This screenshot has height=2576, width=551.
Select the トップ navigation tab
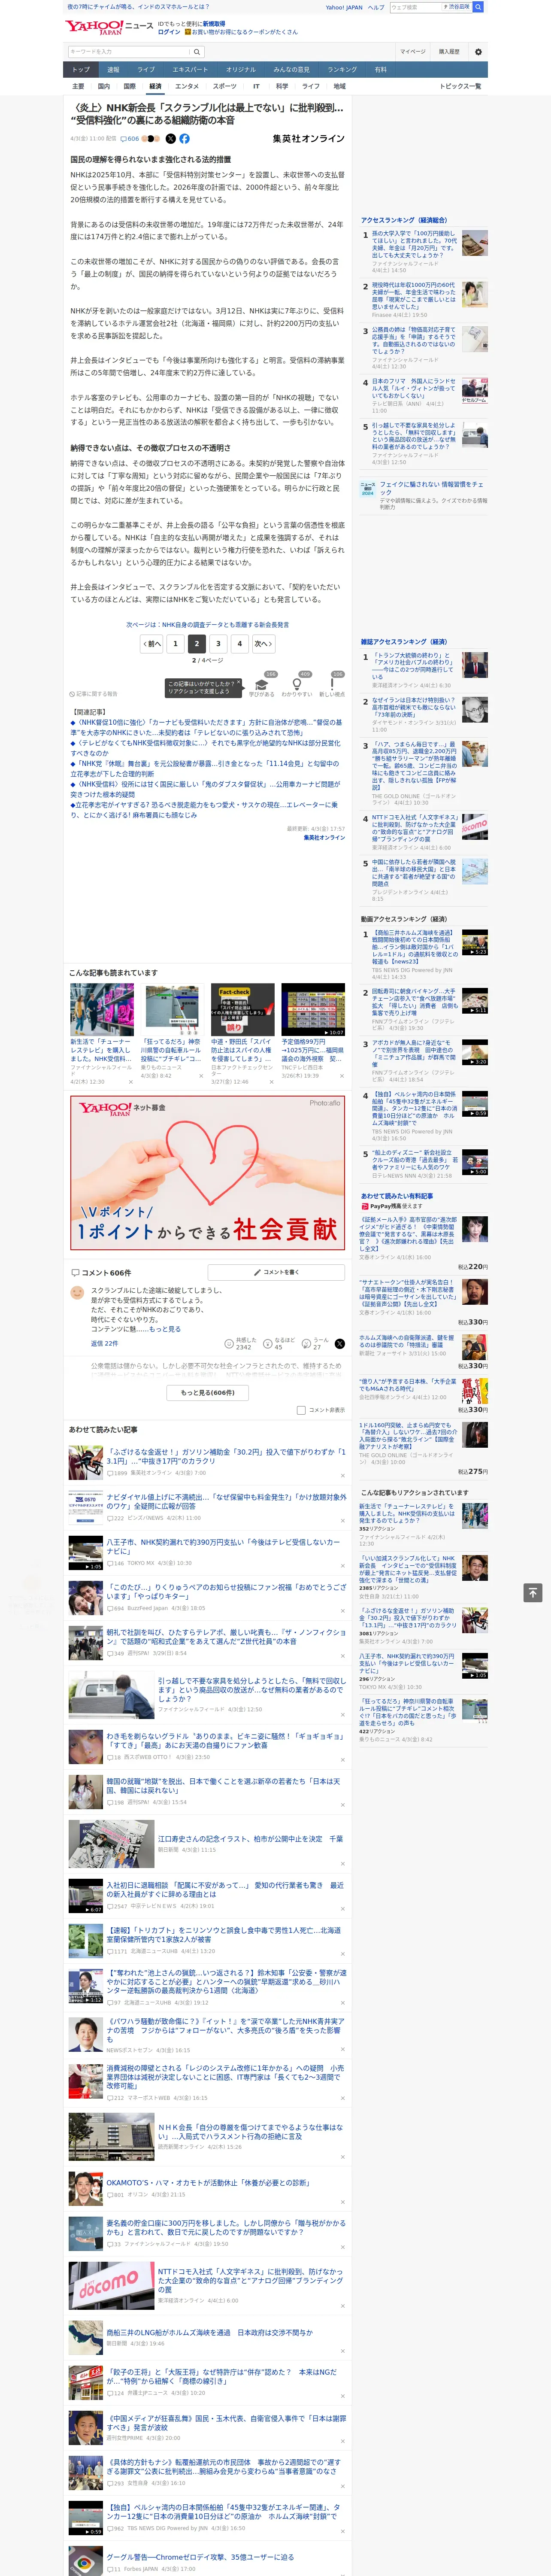82,70
